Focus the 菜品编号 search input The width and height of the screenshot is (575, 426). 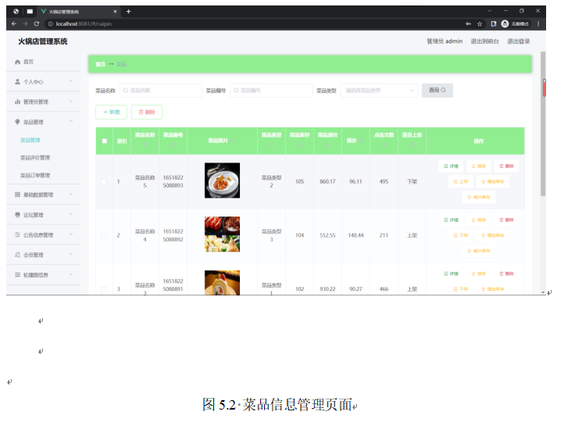(x=271, y=90)
